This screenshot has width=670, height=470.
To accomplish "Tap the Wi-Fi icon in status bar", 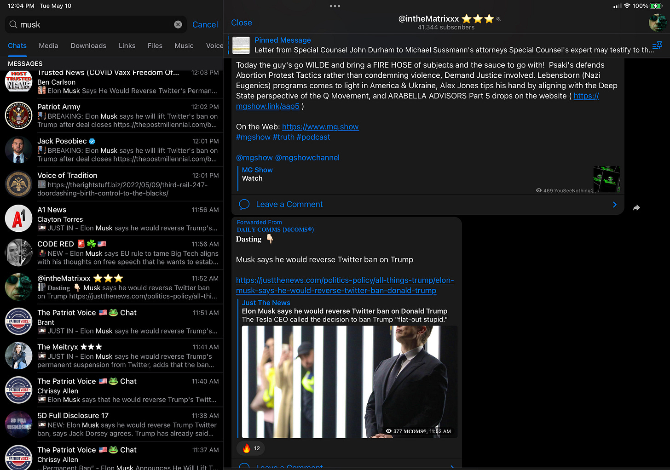I will (x=627, y=6).
